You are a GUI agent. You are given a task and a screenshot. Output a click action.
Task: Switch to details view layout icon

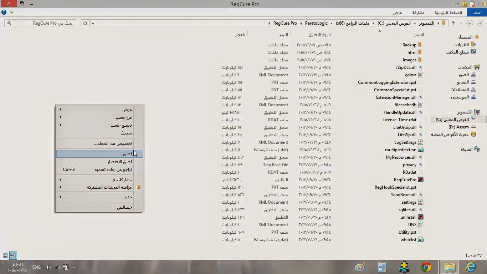coord(13,255)
